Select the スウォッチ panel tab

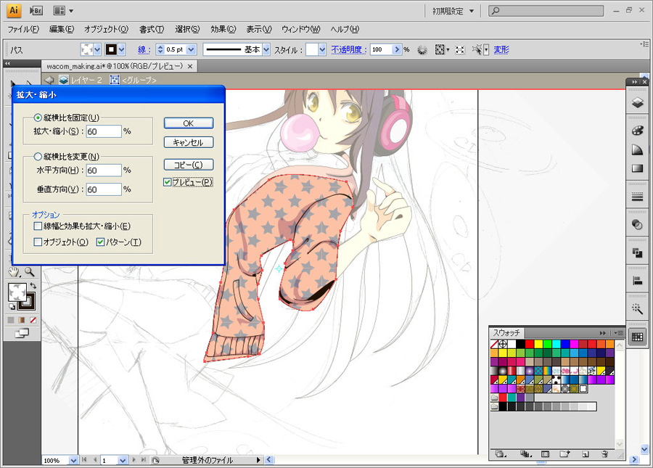[506, 333]
